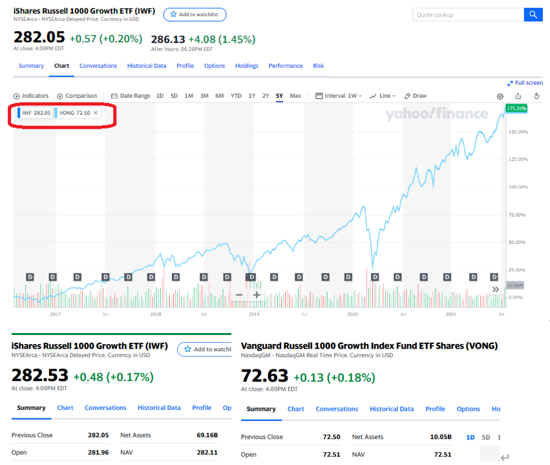Click the blue search magnifier button
Image resolution: width=550 pixels, height=465 pixels.
[x=533, y=15]
